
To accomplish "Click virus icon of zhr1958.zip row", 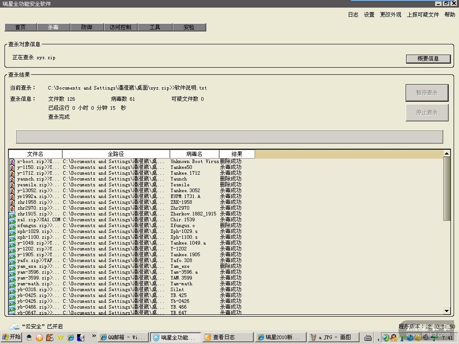I will tap(12, 202).
